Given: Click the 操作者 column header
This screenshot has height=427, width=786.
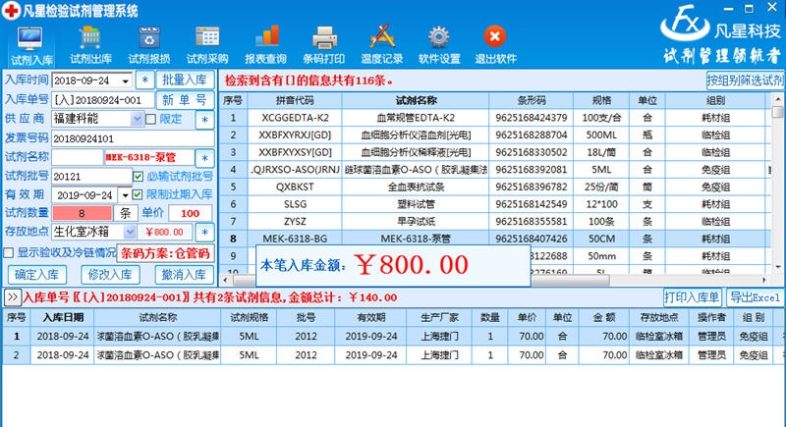Looking at the screenshot, I should [711, 317].
